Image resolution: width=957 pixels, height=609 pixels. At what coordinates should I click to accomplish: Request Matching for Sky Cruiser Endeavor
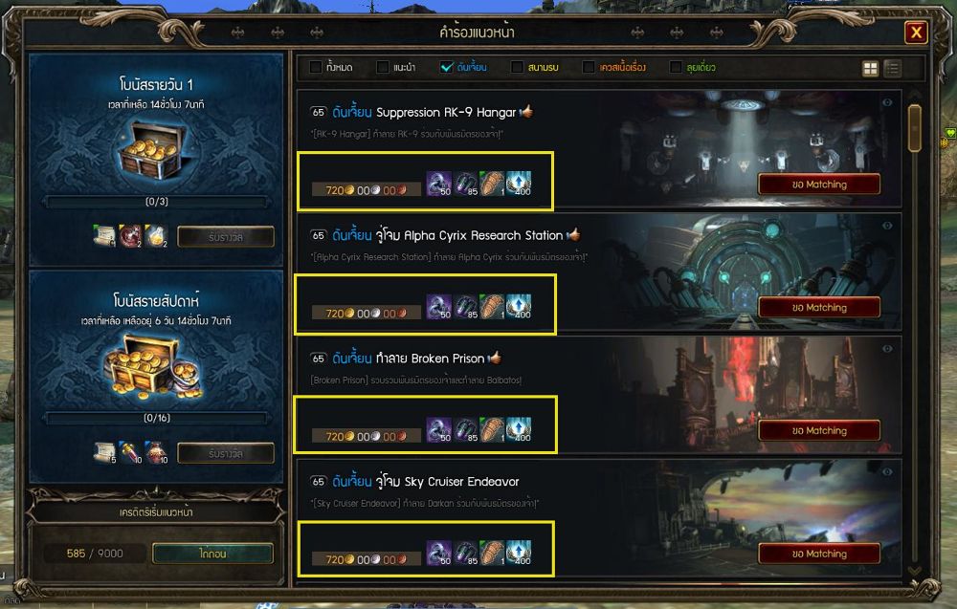click(x=819, y=554)
